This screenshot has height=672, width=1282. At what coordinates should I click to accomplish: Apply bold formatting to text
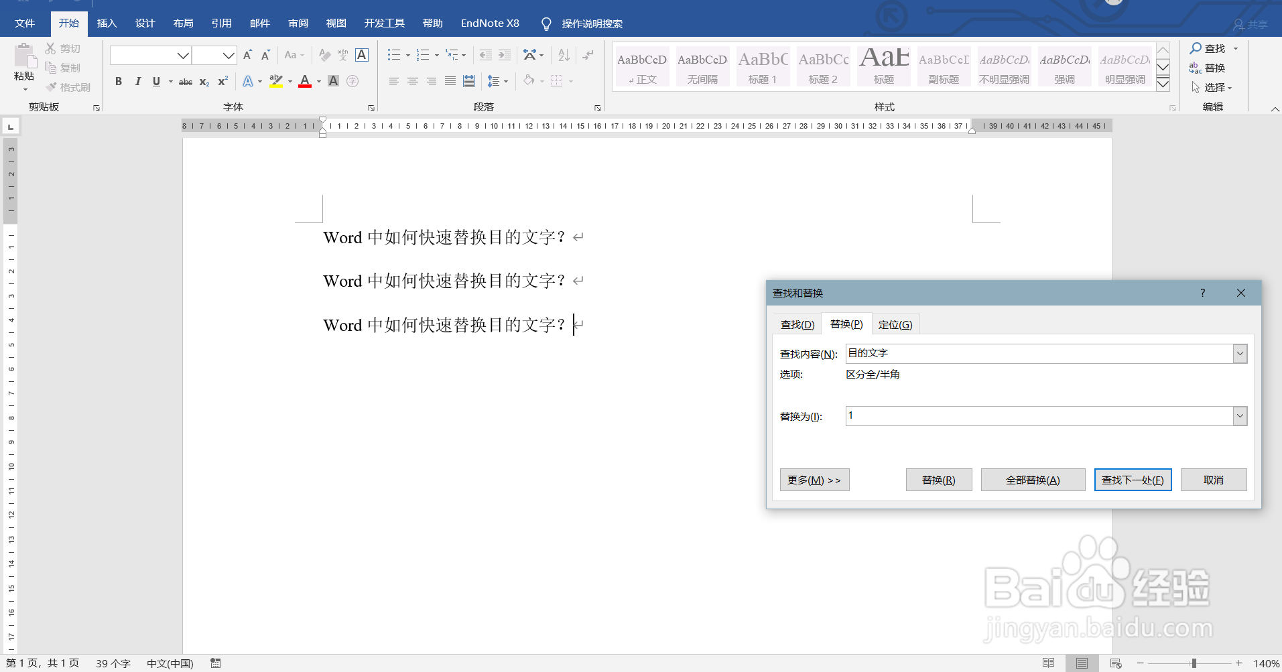click(119, 81)
